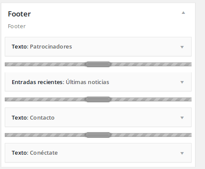Click the left end of the striped divider under Patrocinadores

[9, 64]
